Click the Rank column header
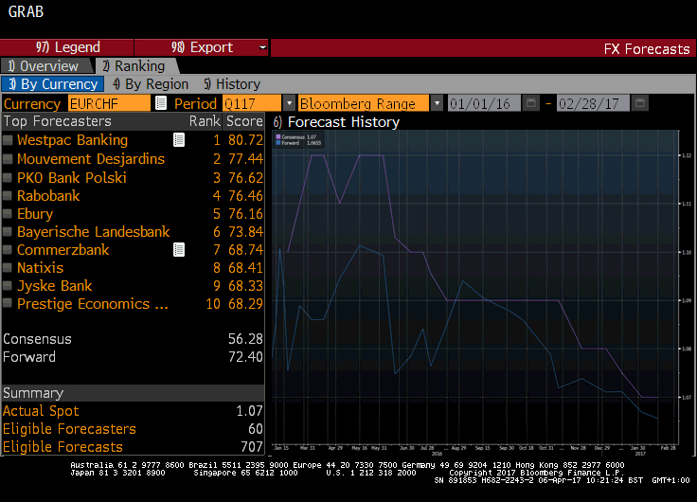 pos(205,121)
